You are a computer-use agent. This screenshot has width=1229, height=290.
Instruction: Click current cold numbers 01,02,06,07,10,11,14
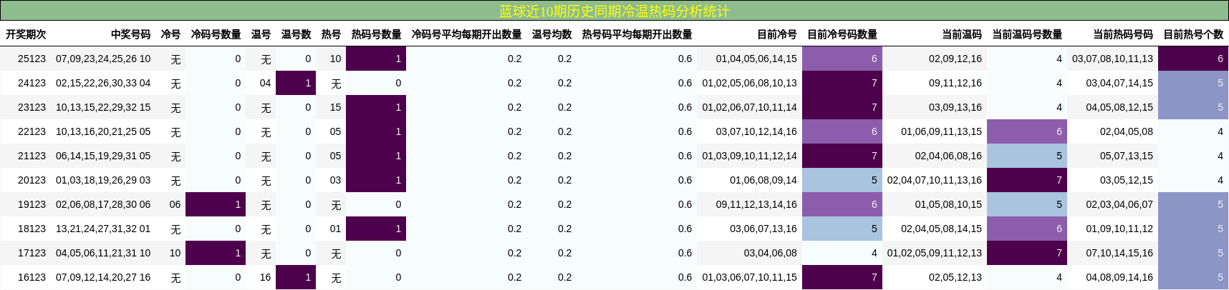tap(749, 107)
